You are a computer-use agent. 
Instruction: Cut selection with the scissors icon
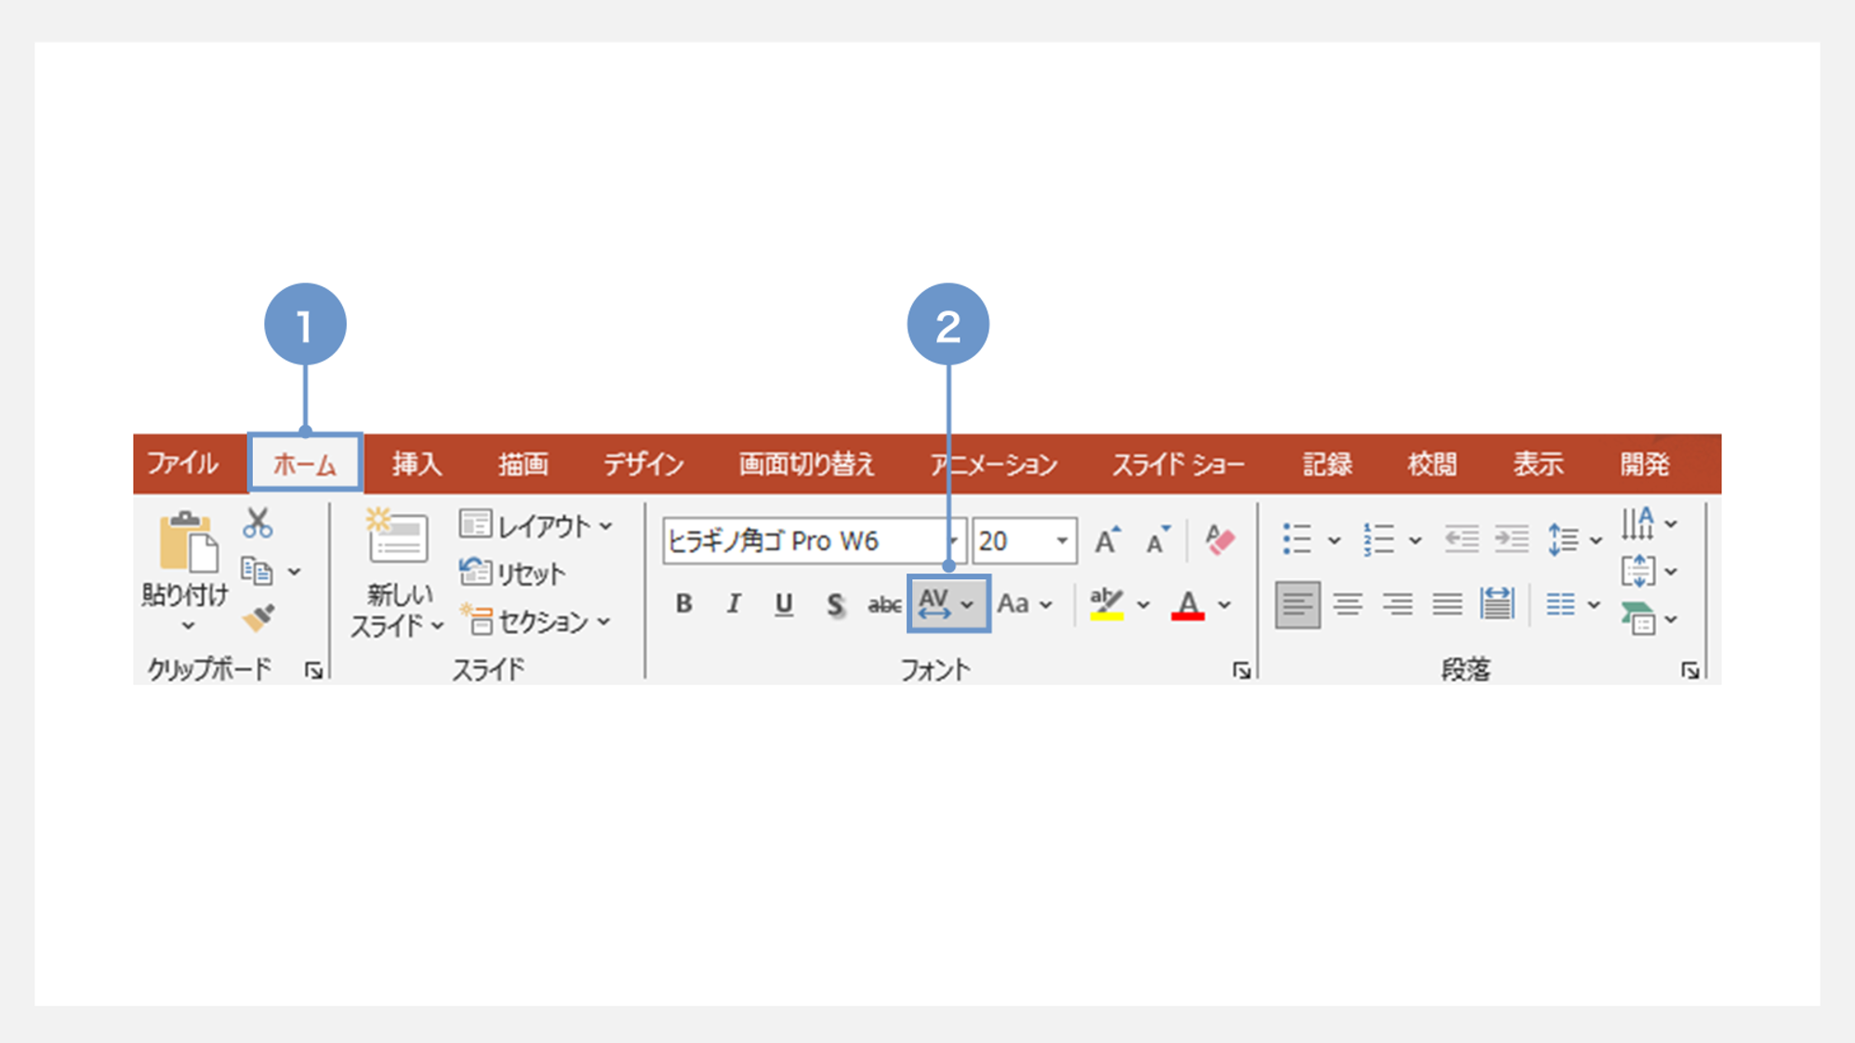click(258, 523)
